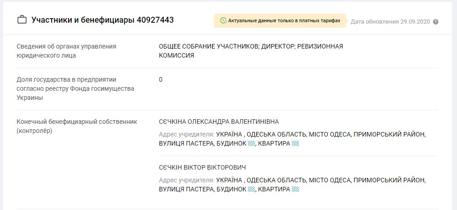Click the state share value 0
Viewport: 457px width, 210px height.
coord(160,80)
